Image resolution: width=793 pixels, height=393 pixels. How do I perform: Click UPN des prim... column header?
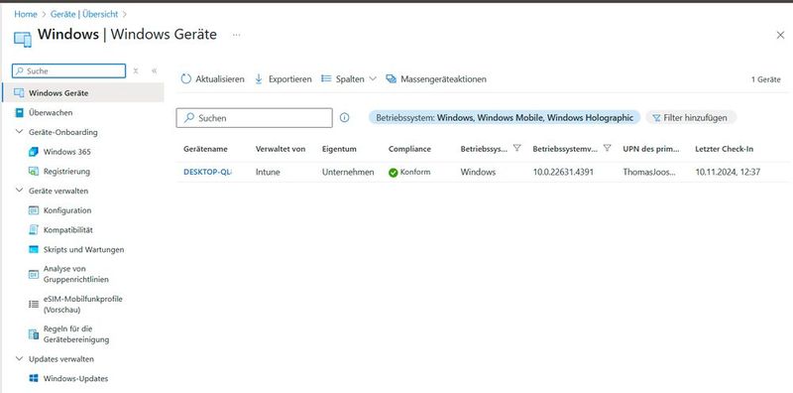tap(651, 149)
